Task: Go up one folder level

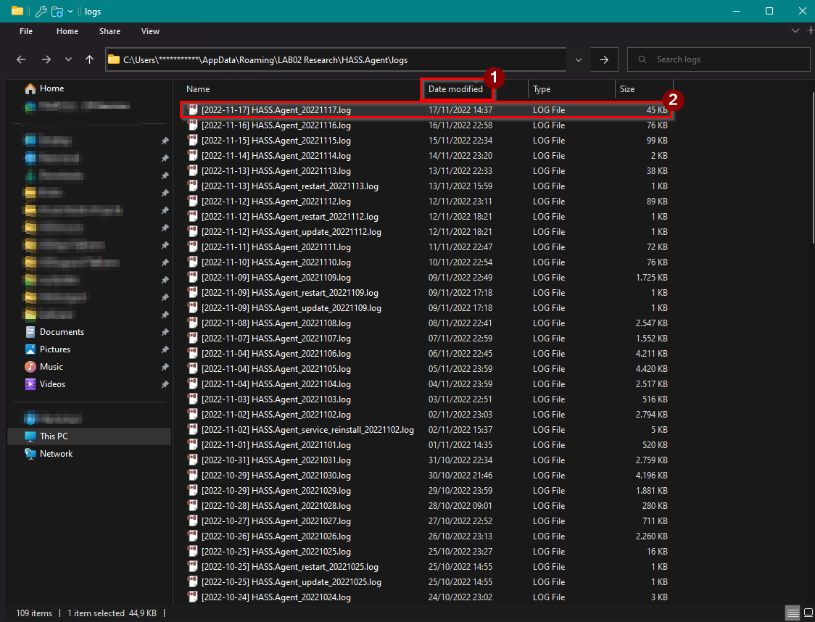Action: click(89, 59)
